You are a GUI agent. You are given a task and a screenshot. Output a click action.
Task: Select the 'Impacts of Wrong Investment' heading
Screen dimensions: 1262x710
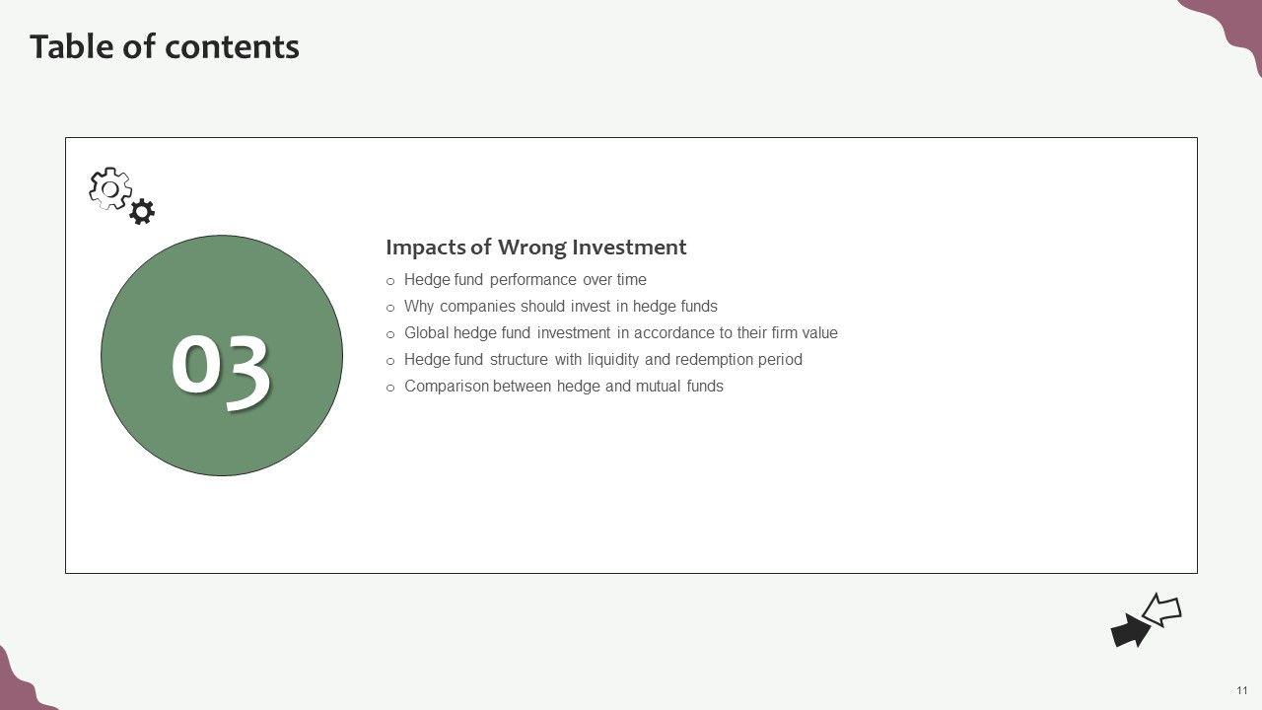coord(535,247)
